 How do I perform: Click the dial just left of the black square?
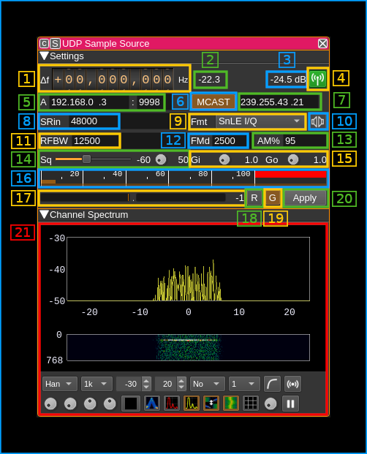click(110, 404)
